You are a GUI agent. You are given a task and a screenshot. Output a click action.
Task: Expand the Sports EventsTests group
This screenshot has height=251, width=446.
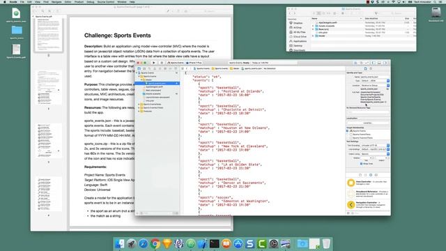tap(139, 104)
